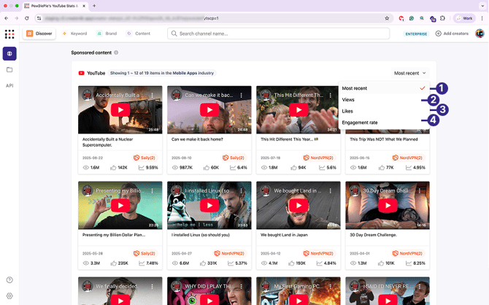Play the 'I installed Linux' video
The width and height of the screenshot is (489, 305).
tap(209, 206)
